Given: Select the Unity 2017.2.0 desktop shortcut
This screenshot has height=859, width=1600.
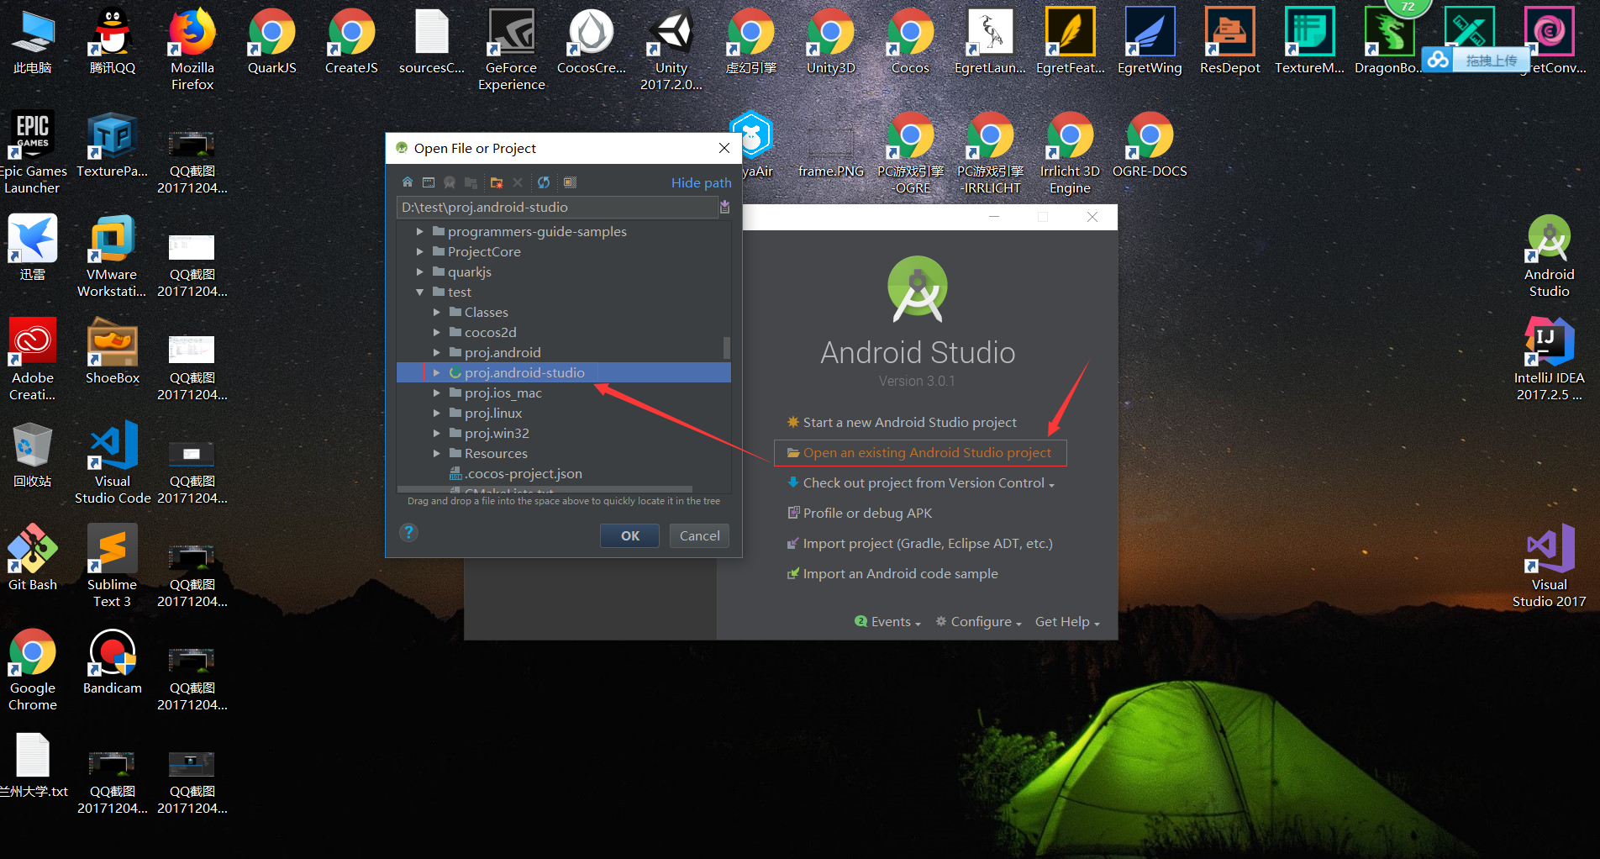Looking at the screenshot, I should 671,50.
